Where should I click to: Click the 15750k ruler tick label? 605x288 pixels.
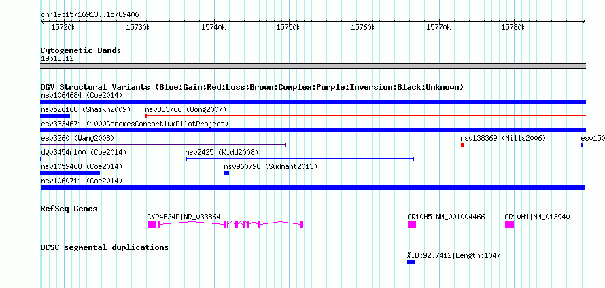289,28
